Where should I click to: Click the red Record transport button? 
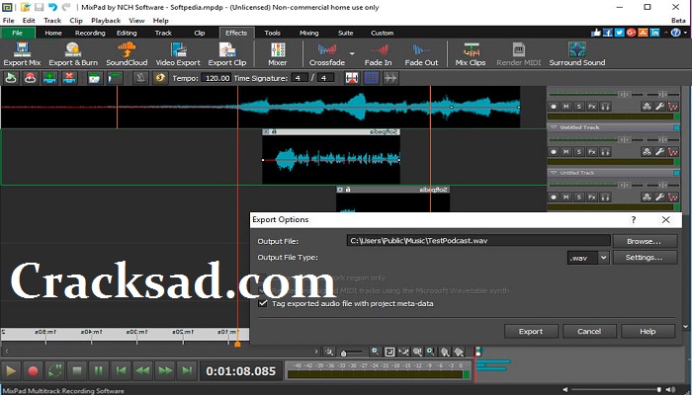[33, 370]
